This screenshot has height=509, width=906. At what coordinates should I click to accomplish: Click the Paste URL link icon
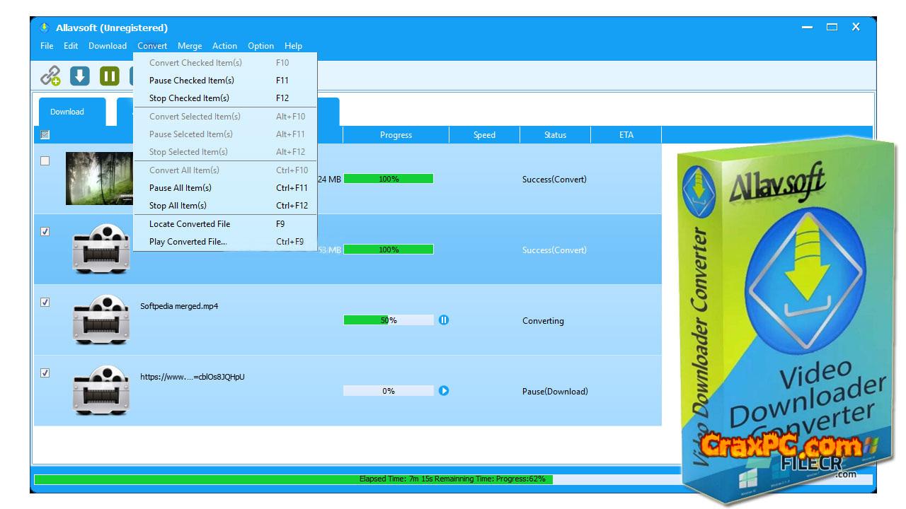pos(50,75)
